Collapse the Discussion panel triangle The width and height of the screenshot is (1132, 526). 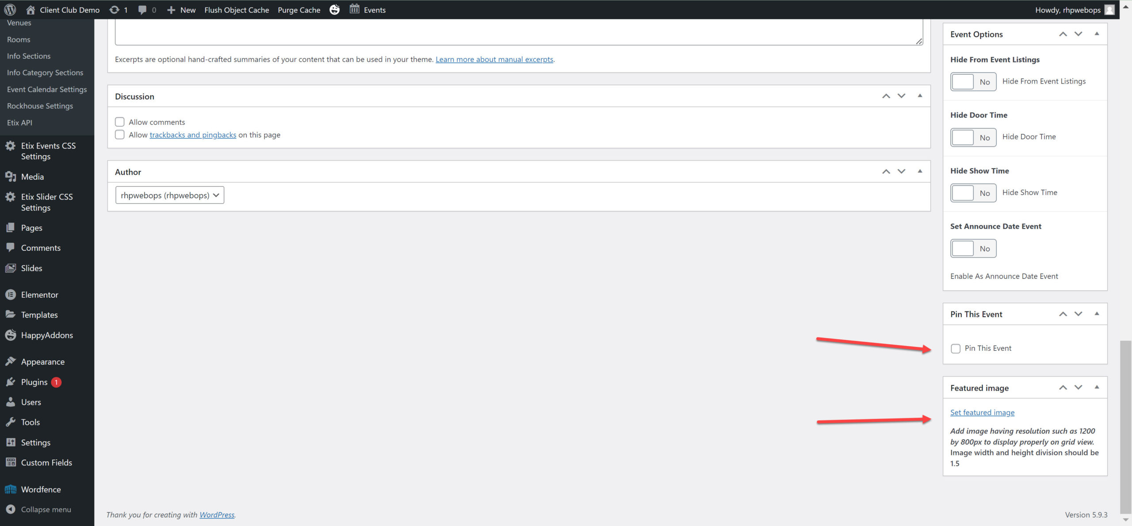(920, 96)
